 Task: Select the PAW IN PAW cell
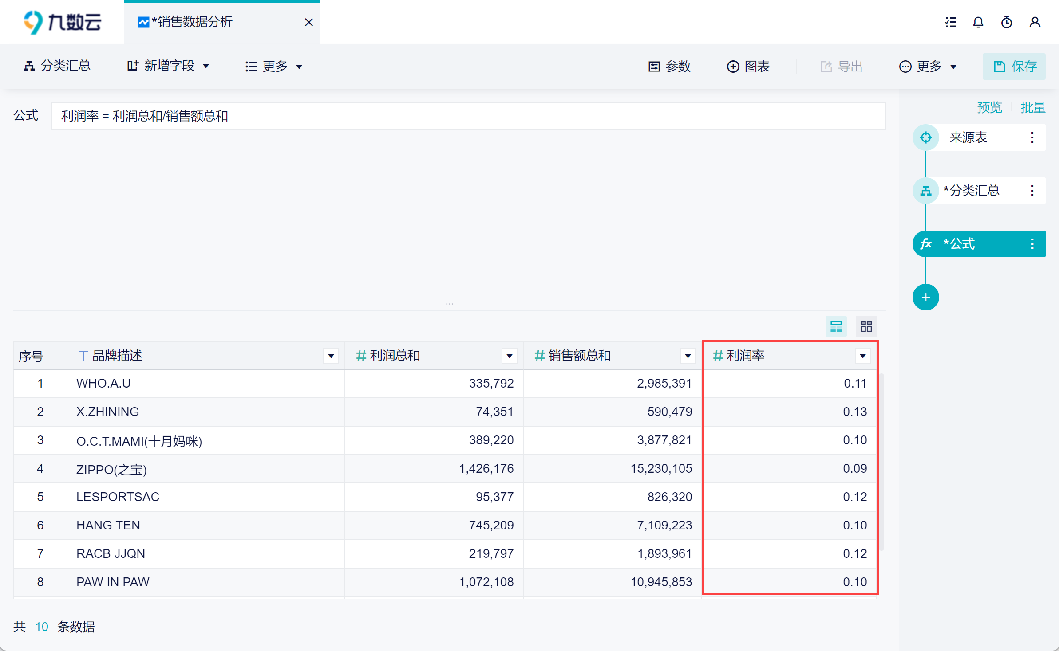click(206, 582)
